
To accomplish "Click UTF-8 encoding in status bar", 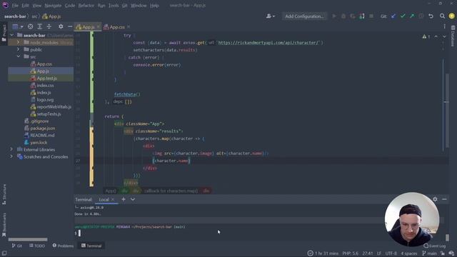I will 391,253.
